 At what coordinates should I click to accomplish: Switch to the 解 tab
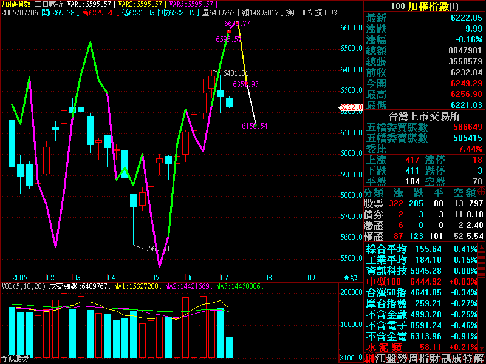tap(479, 359)
